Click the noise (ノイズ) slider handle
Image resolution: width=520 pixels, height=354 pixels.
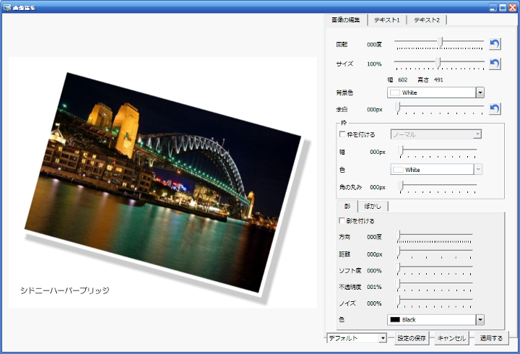point(398,301)
